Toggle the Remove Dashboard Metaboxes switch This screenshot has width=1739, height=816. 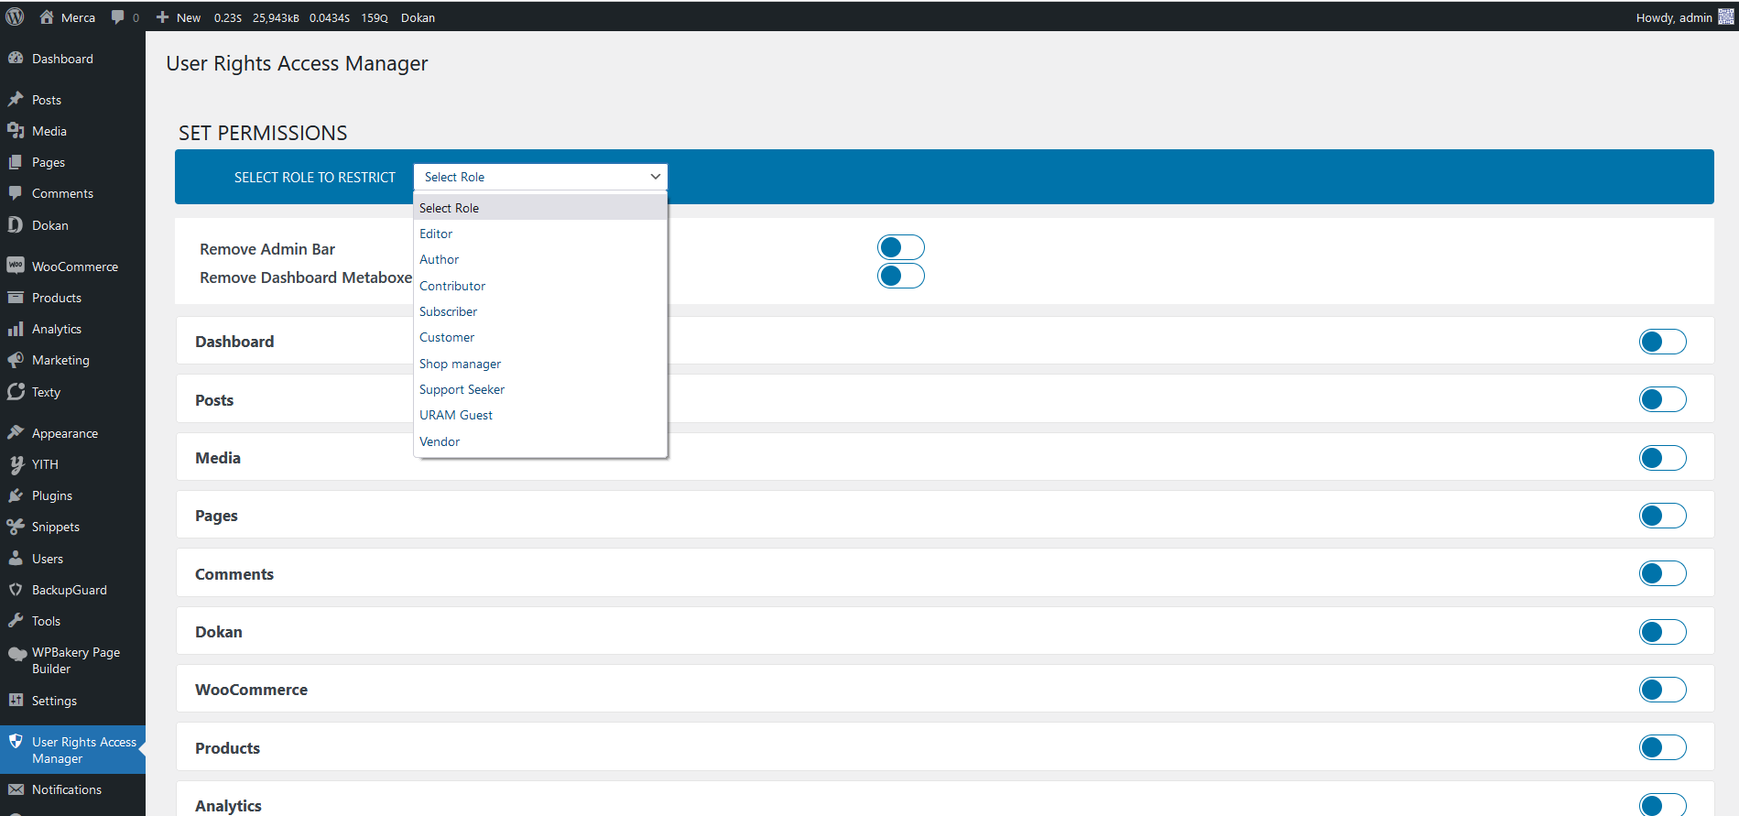901,276
